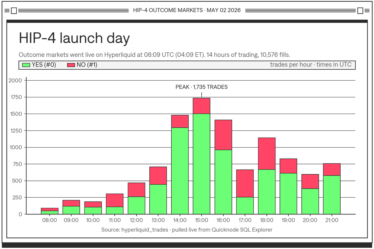Click the 'trades per hour · times in UTC' note
Image resolution: width=374 pixels, height=249 pixels.
(x=311, y=65)
